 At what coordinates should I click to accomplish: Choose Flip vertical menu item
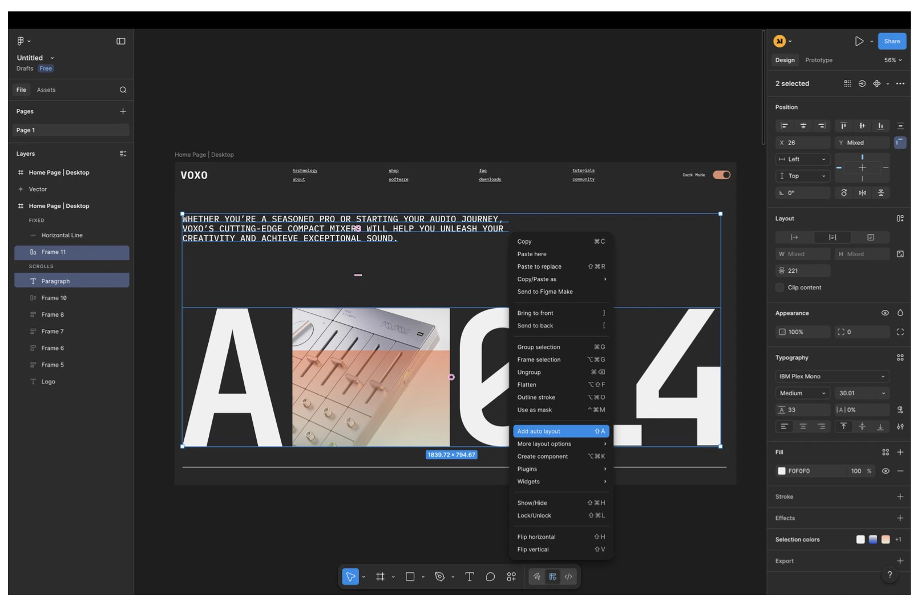click(562, 550)
